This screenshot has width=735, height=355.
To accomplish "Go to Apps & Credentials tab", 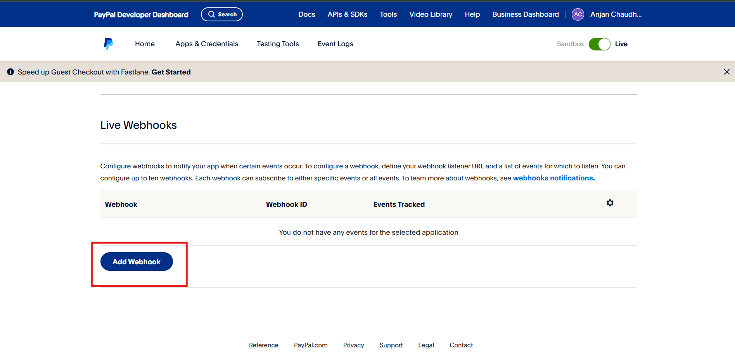I will (x=207, y=44).
